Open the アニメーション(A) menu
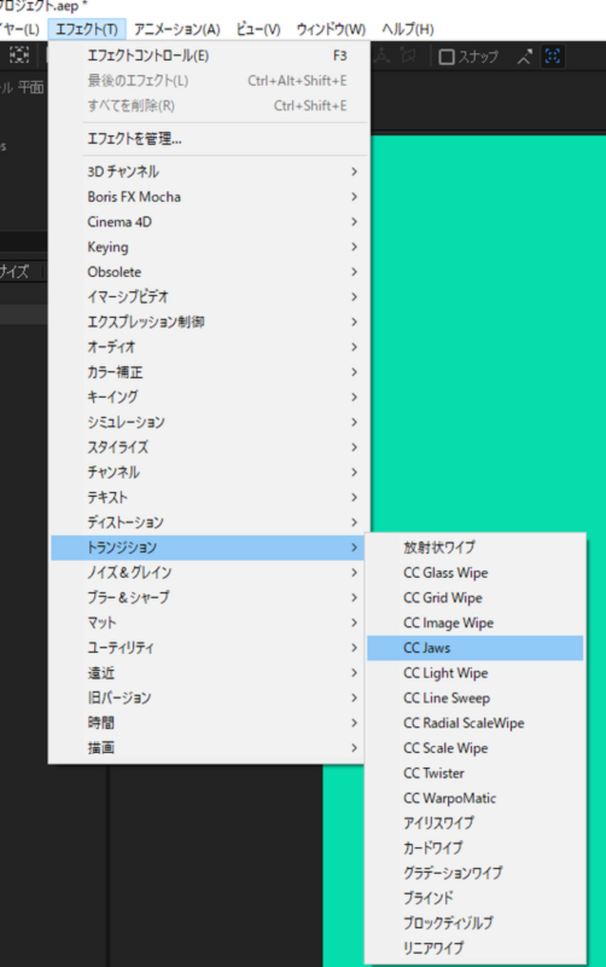The height and width of the screenshot is (967, 606). click(x=177, y=29)
